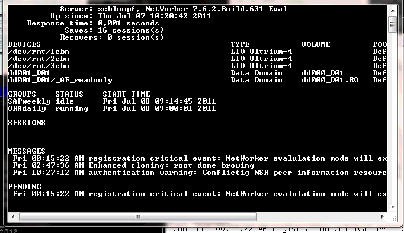Click the START TIME heading
Viewport: 404px width, 233px height.
click(126, 94)
